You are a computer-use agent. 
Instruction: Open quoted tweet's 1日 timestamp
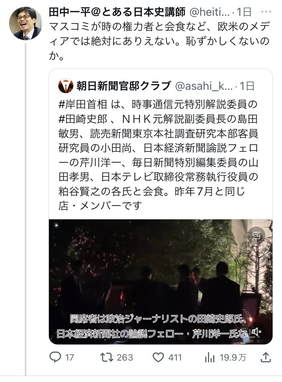pyautogui.click(x=247, y=86)
